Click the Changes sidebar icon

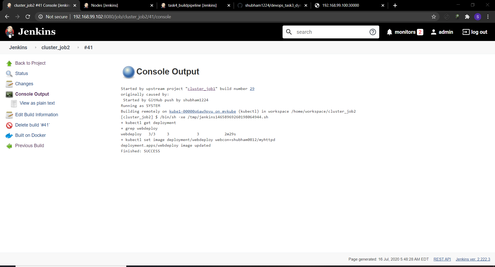coord(9,84)
